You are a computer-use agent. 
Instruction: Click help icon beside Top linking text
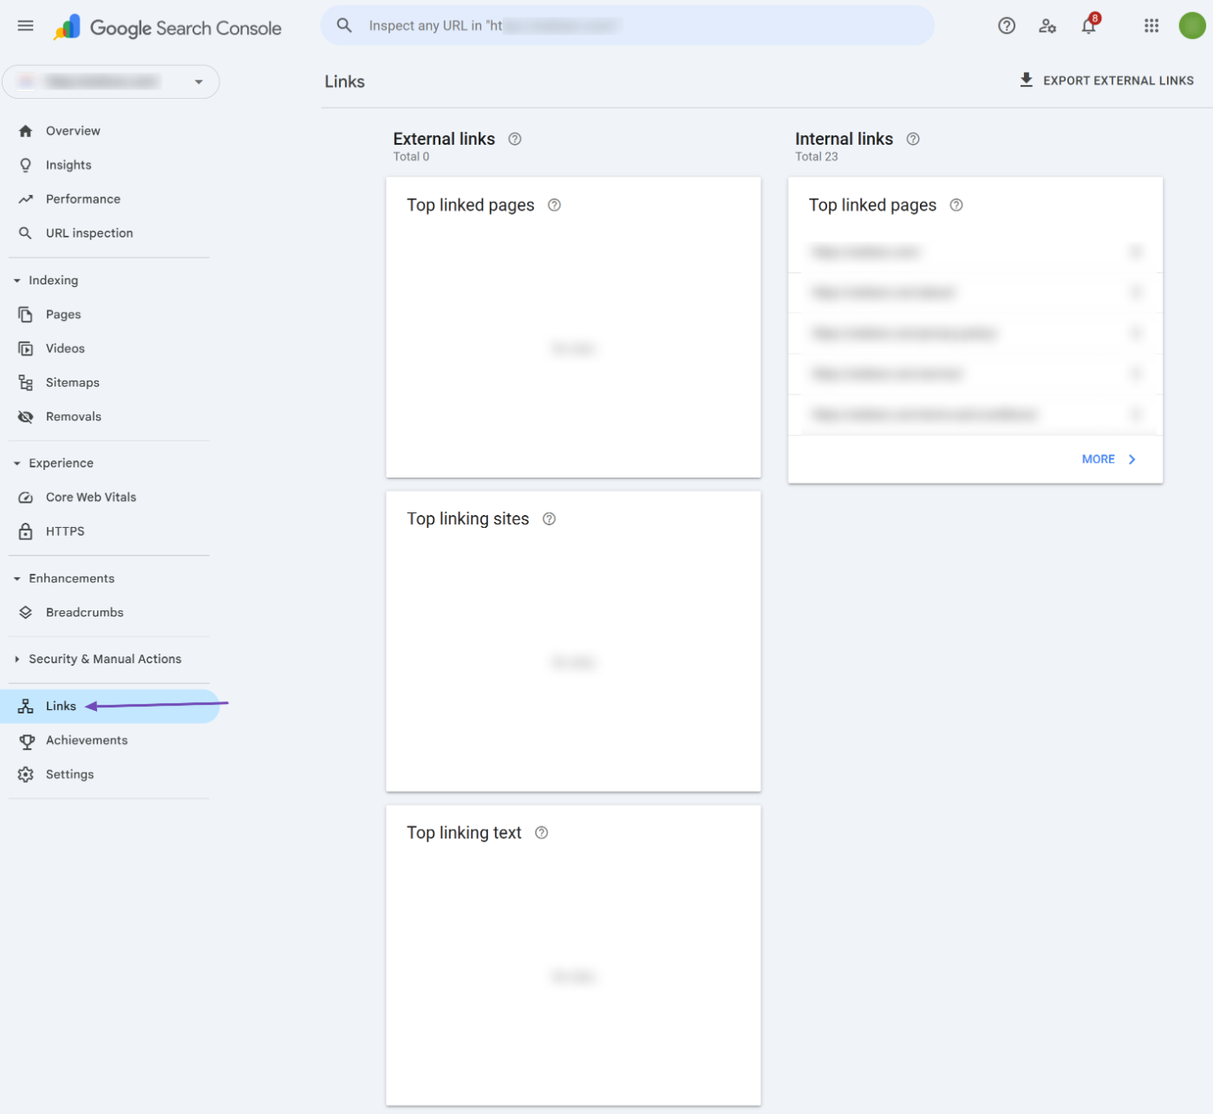(541, 832)
